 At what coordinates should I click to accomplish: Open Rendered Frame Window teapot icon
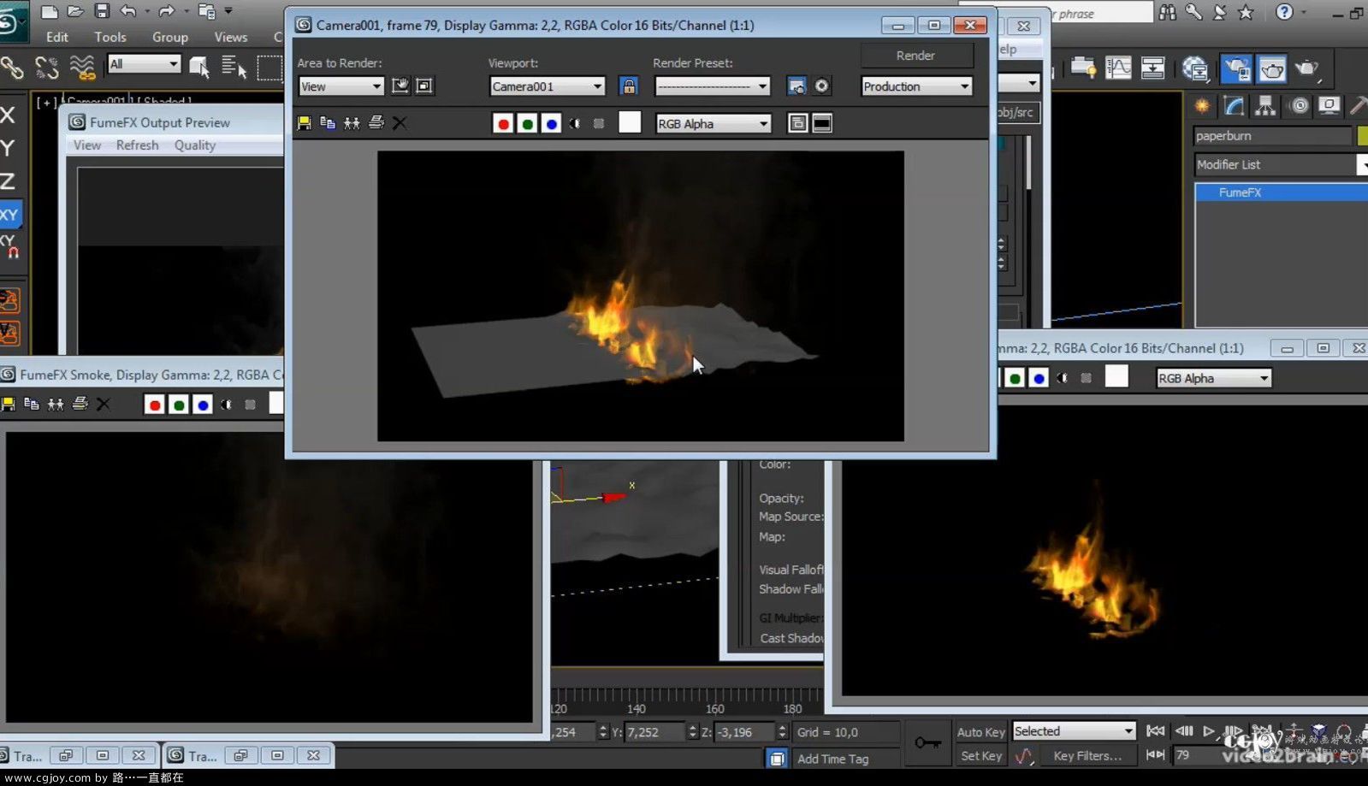[1271, 68]
